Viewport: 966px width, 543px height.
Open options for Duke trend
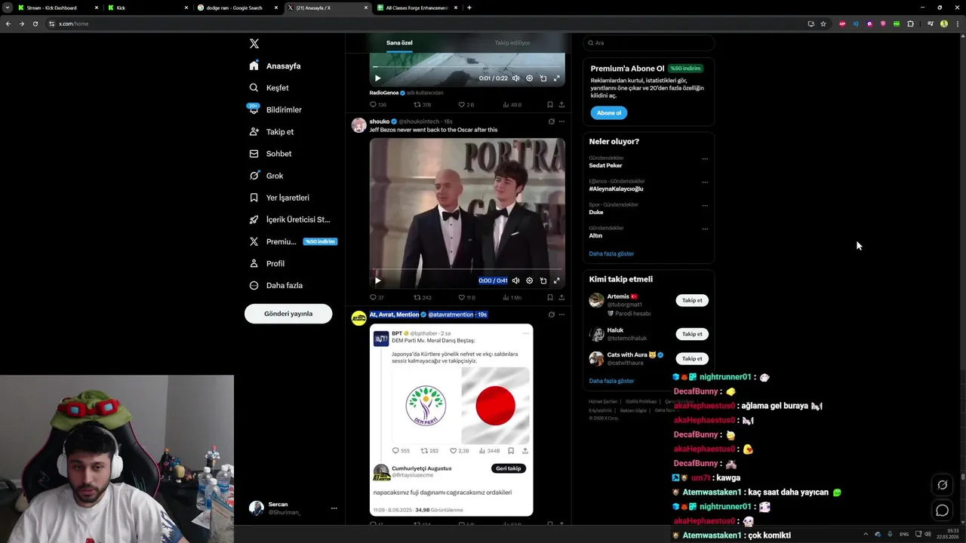705,206
